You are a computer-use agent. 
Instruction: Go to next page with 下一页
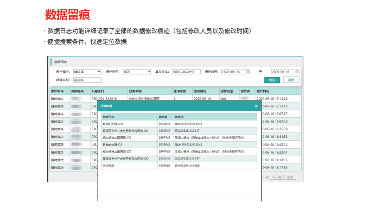(277, 178)
